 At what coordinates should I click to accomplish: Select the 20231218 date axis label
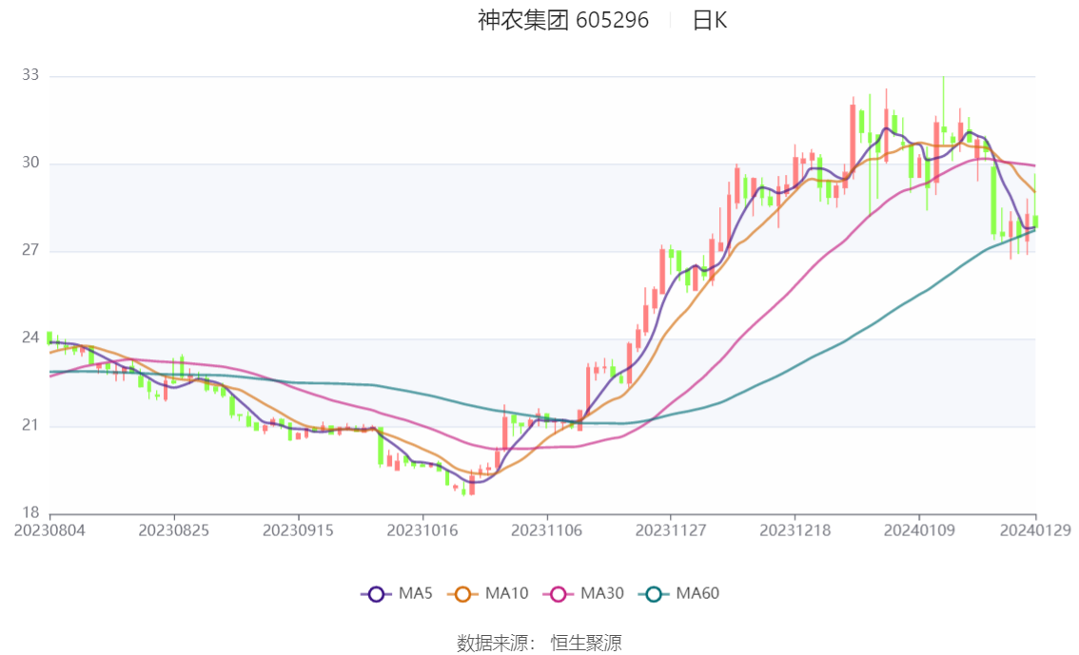pos(795,530)
